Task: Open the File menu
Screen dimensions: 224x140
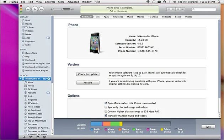Action: point(23,2)
